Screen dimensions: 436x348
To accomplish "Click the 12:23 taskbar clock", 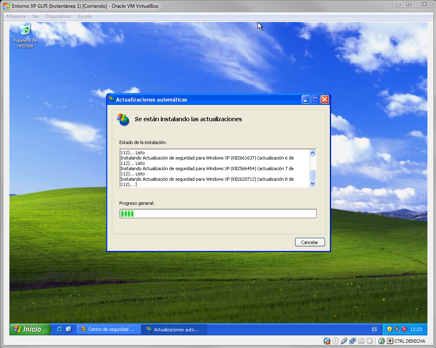I will [x=416, y=329].
